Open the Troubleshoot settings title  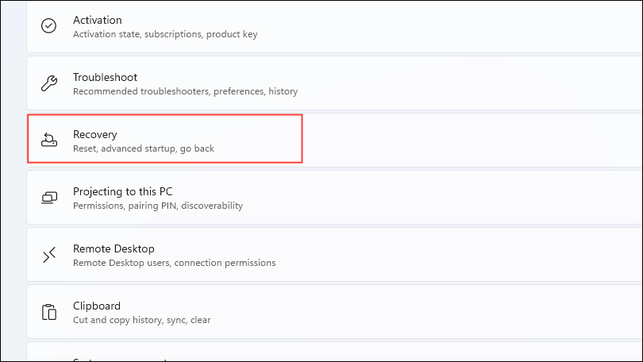pyautogui.click(x=105, y=78)
